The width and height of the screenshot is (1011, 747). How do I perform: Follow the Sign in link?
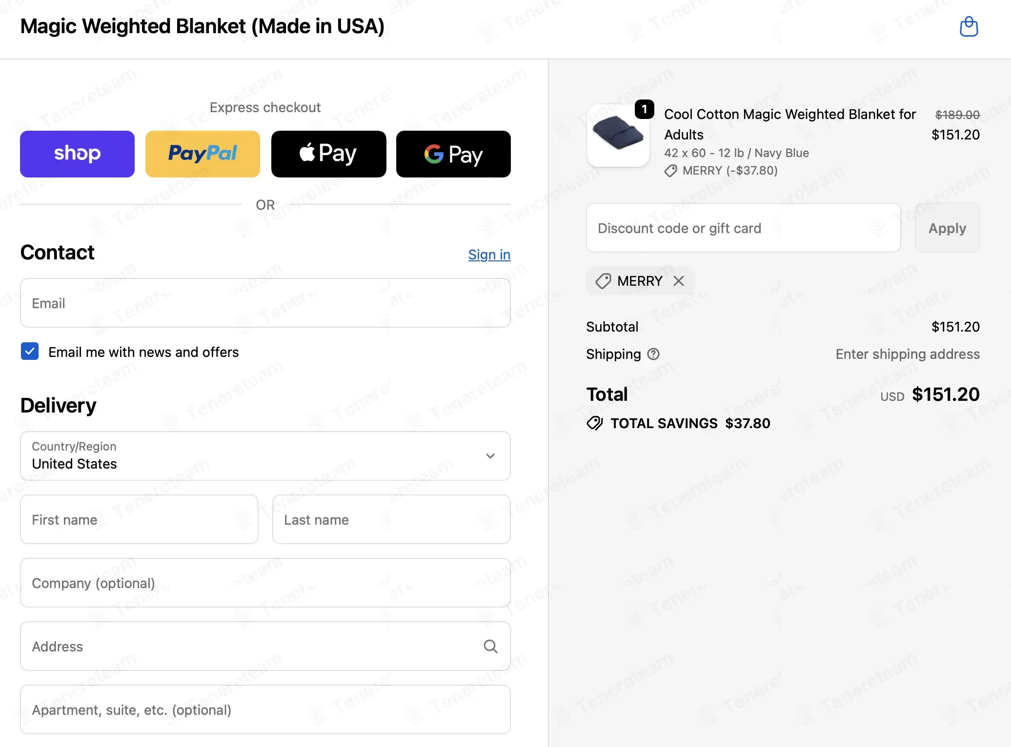(x=489, y=255)
